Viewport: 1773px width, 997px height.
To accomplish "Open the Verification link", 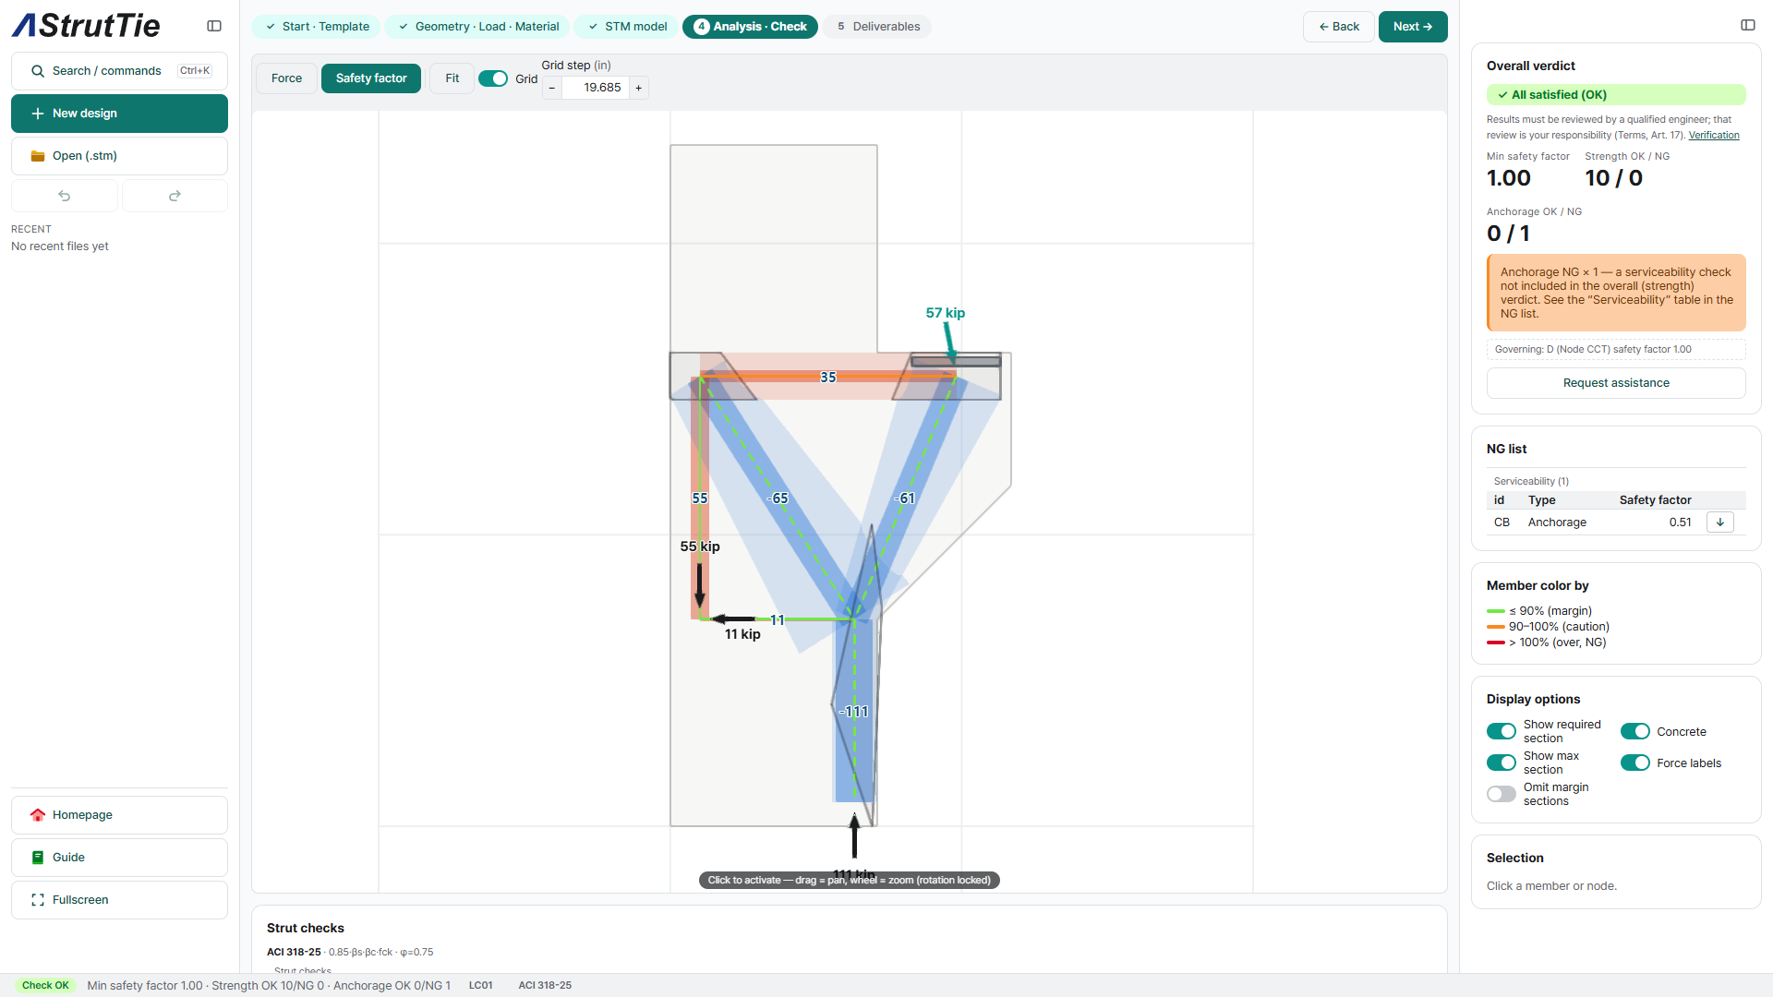I will coord(1714,136).
